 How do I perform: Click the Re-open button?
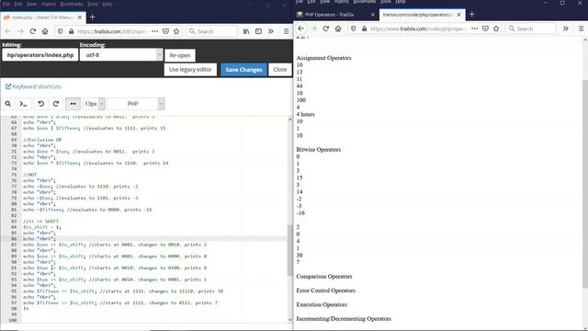[x=180, y=55]
